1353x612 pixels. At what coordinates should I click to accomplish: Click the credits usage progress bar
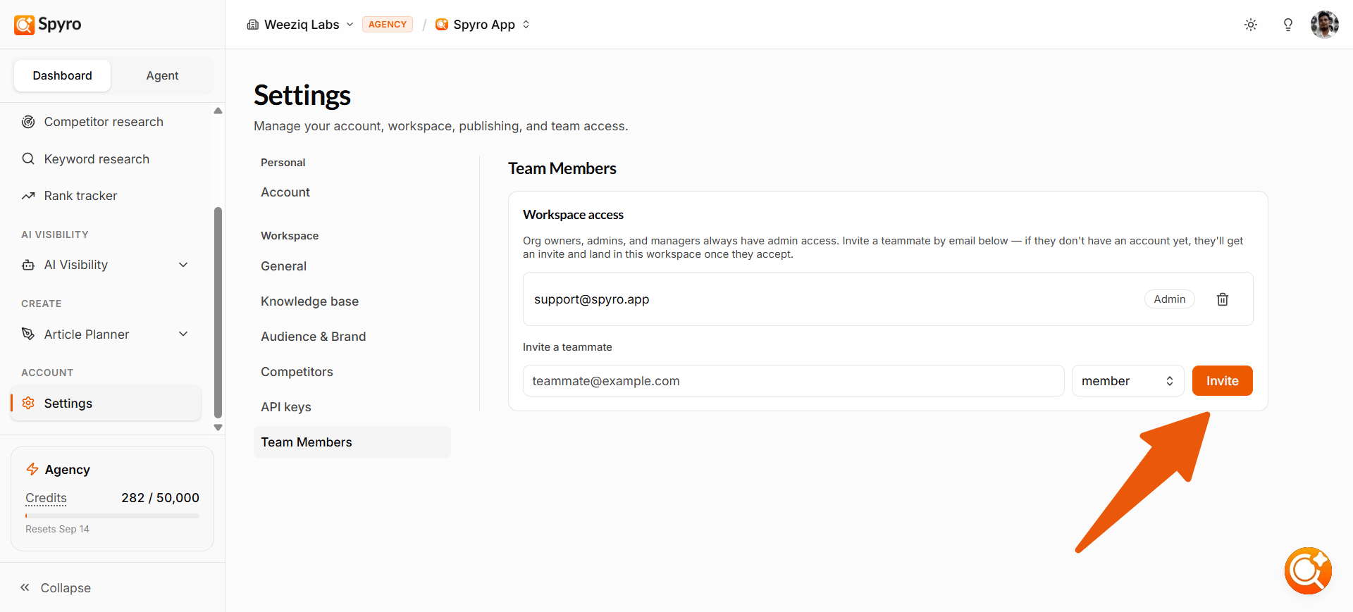(112, 516)
